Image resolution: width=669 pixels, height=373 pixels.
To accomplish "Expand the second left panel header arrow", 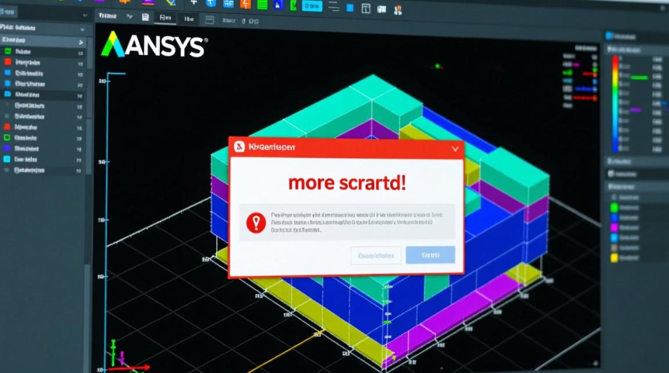I will coord(82,42).
